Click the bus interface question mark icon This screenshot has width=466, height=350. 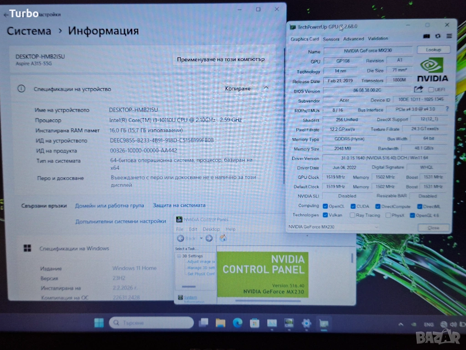pyautogui.click(x=447, y=109)
